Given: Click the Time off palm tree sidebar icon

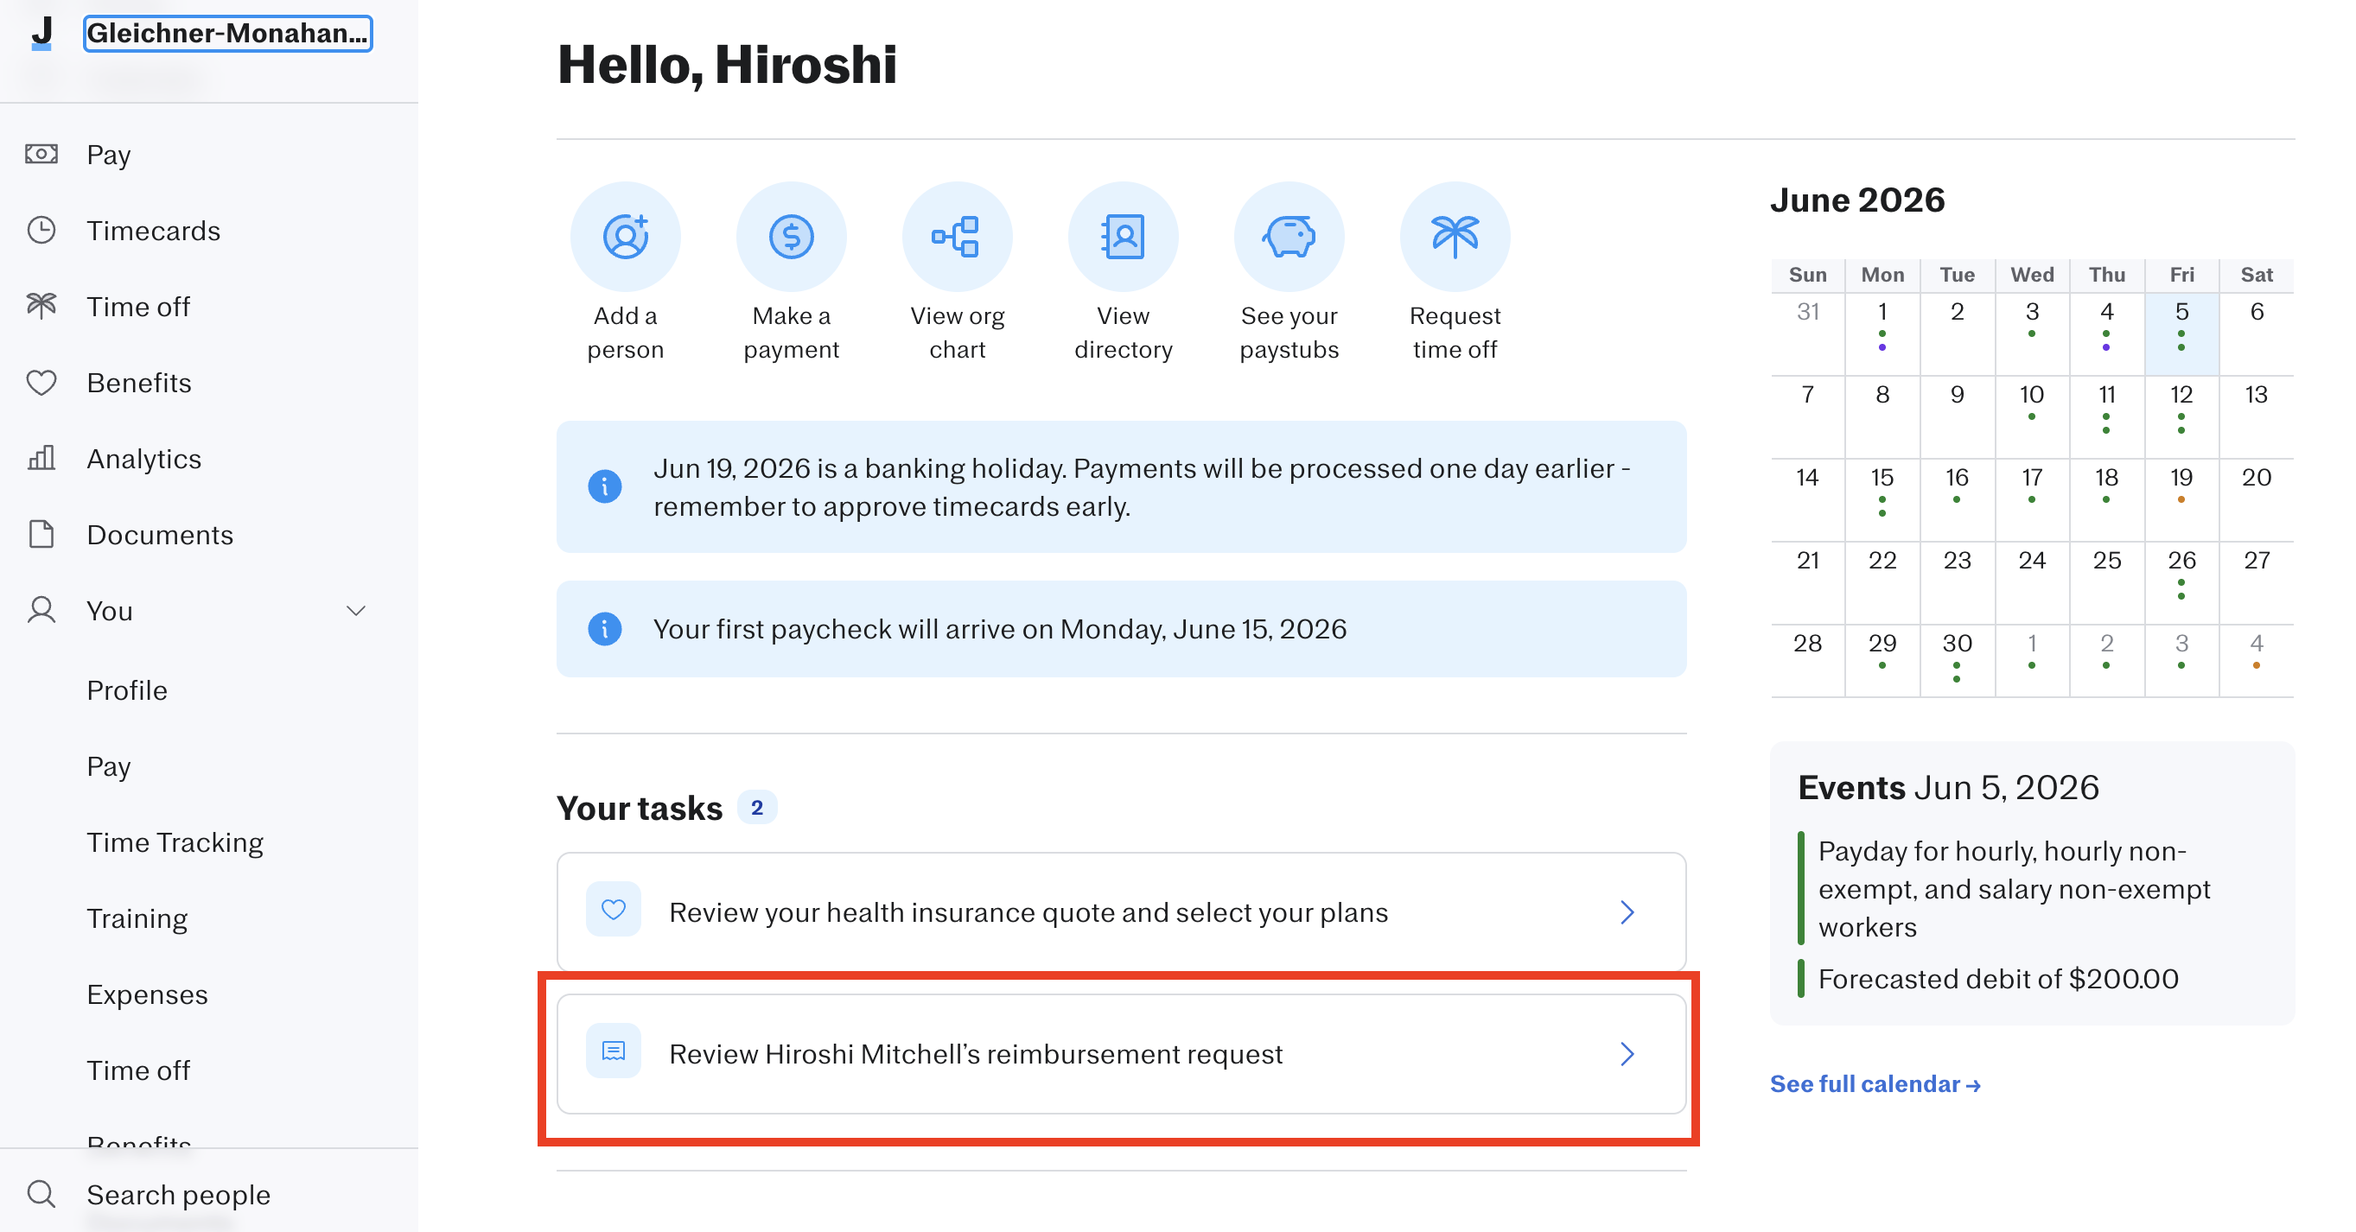Looking at the screenshot, I should point(41,305).
